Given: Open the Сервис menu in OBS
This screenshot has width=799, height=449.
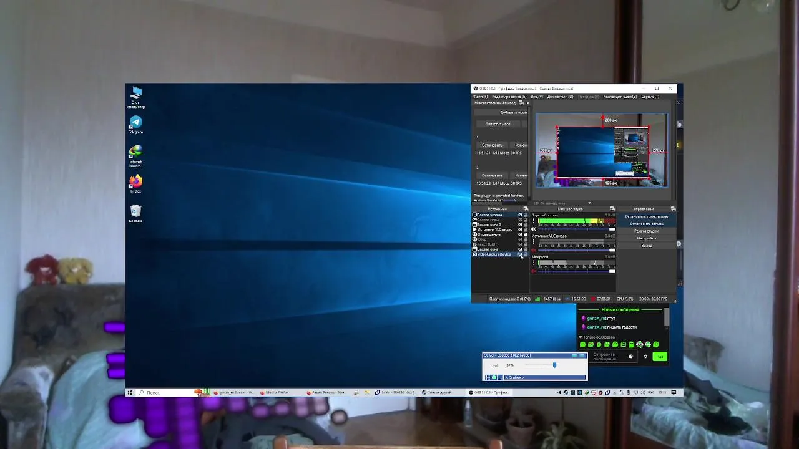Looking at the screenshot, I should coord(650,97).
